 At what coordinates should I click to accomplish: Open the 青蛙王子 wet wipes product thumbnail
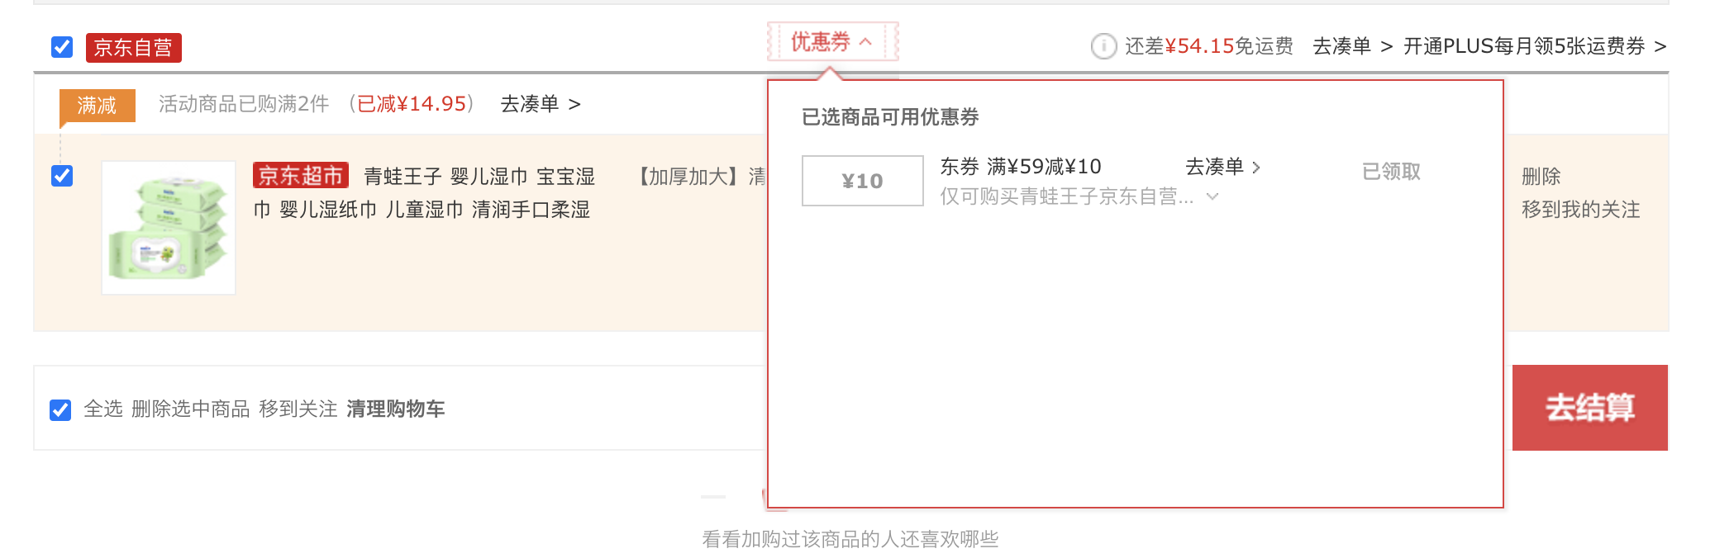(x=169, y=228)
